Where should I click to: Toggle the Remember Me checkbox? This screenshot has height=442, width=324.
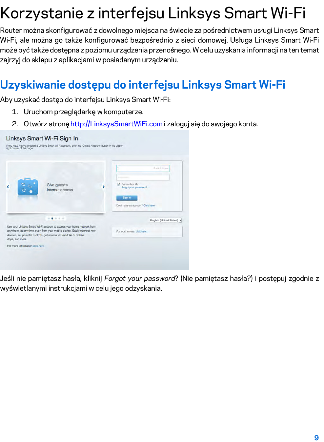[x=119, y=184]
